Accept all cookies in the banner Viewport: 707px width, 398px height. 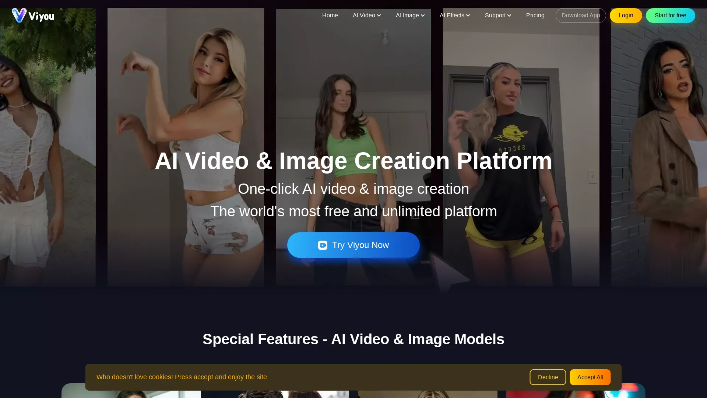(x=590, y=377)
